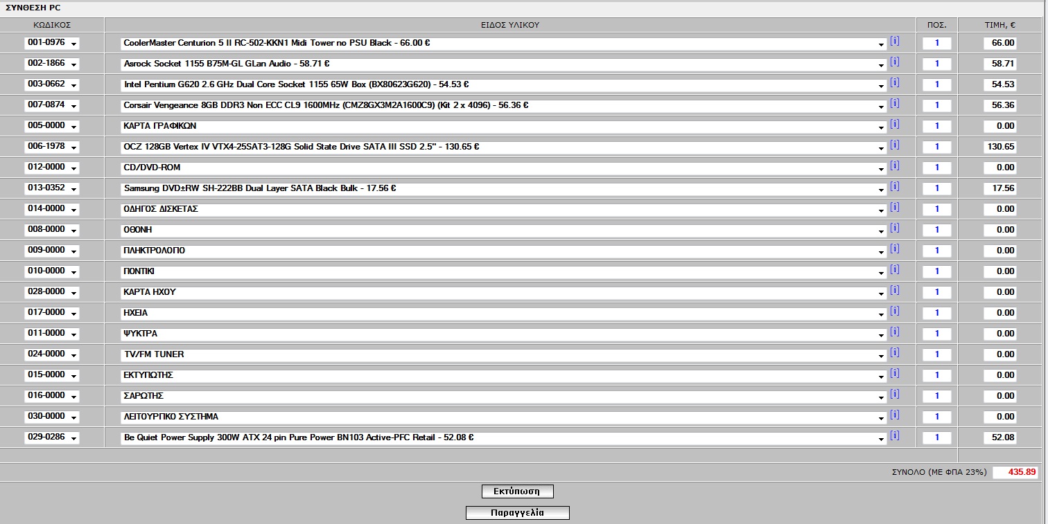Click the ΤΙΜΗ, € column header

[x=1000, y=25]
